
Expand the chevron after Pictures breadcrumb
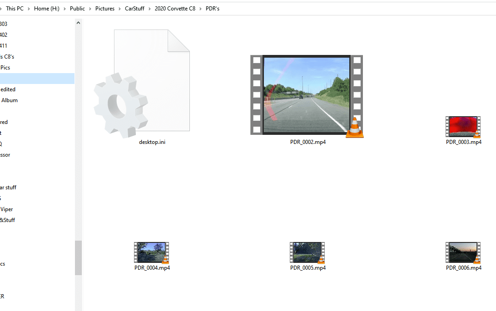tap(120, 9)
